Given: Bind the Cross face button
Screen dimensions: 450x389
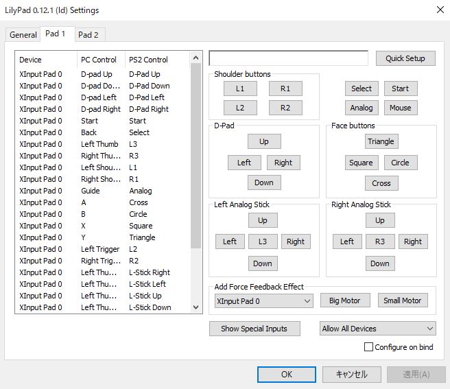Looking at the screenshot, I should coord(381,183).
